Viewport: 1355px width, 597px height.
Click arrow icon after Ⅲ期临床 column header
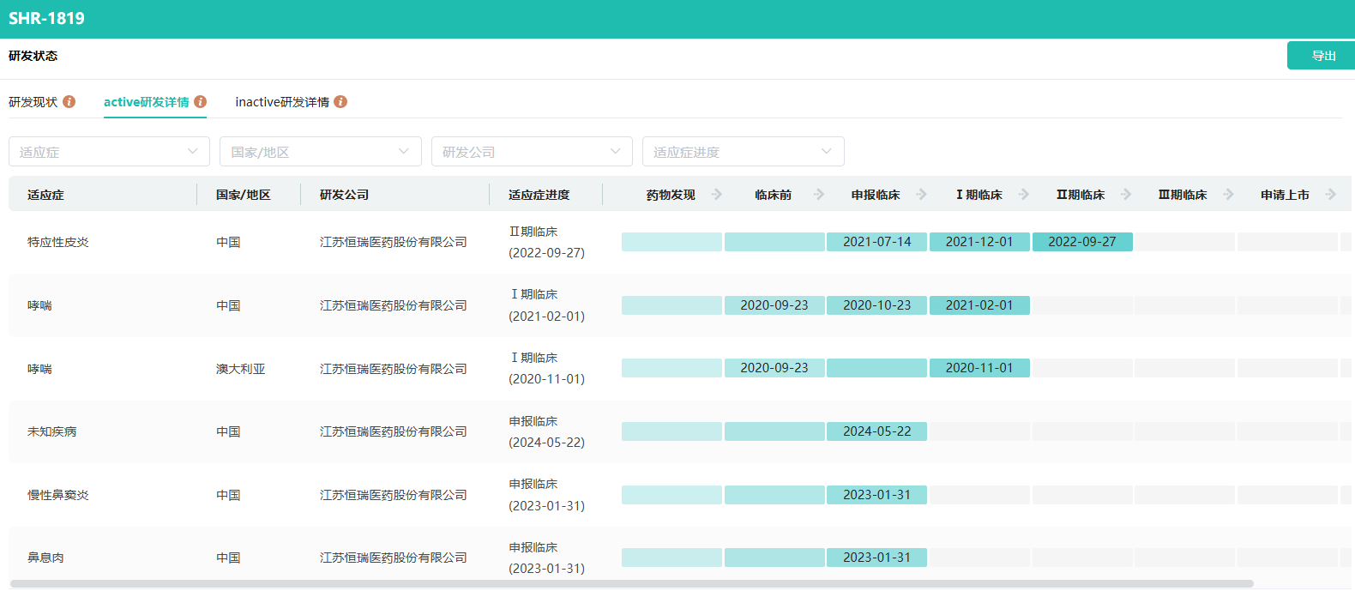(x=1229, y=195)
